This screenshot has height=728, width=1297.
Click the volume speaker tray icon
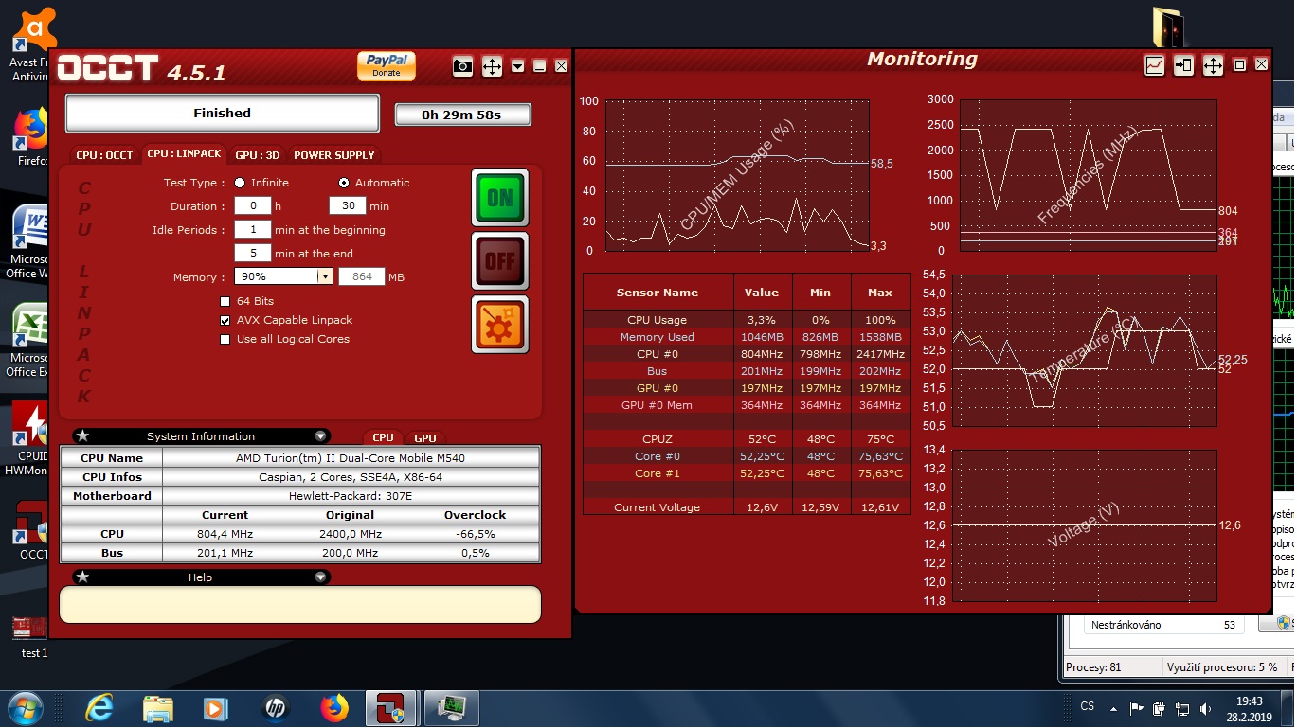[1205, 708]
